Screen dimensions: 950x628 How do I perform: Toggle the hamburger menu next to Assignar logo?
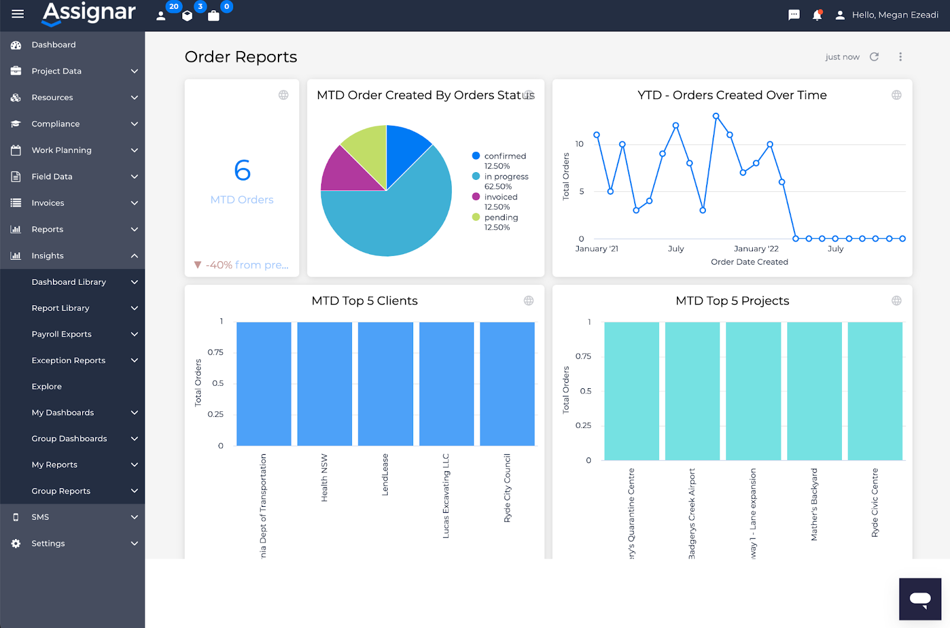pyautogui.click(x=17, y=14)
